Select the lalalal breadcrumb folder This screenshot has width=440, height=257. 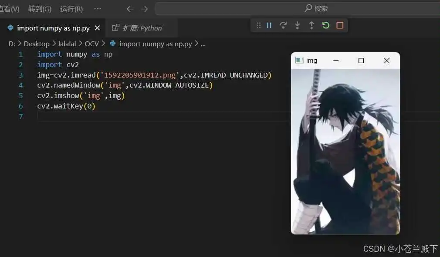(67, 44)
